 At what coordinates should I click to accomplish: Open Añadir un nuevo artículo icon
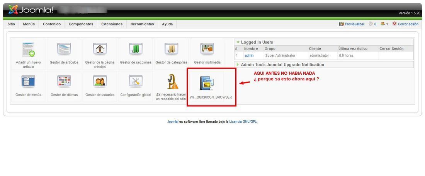pos(28,50)
